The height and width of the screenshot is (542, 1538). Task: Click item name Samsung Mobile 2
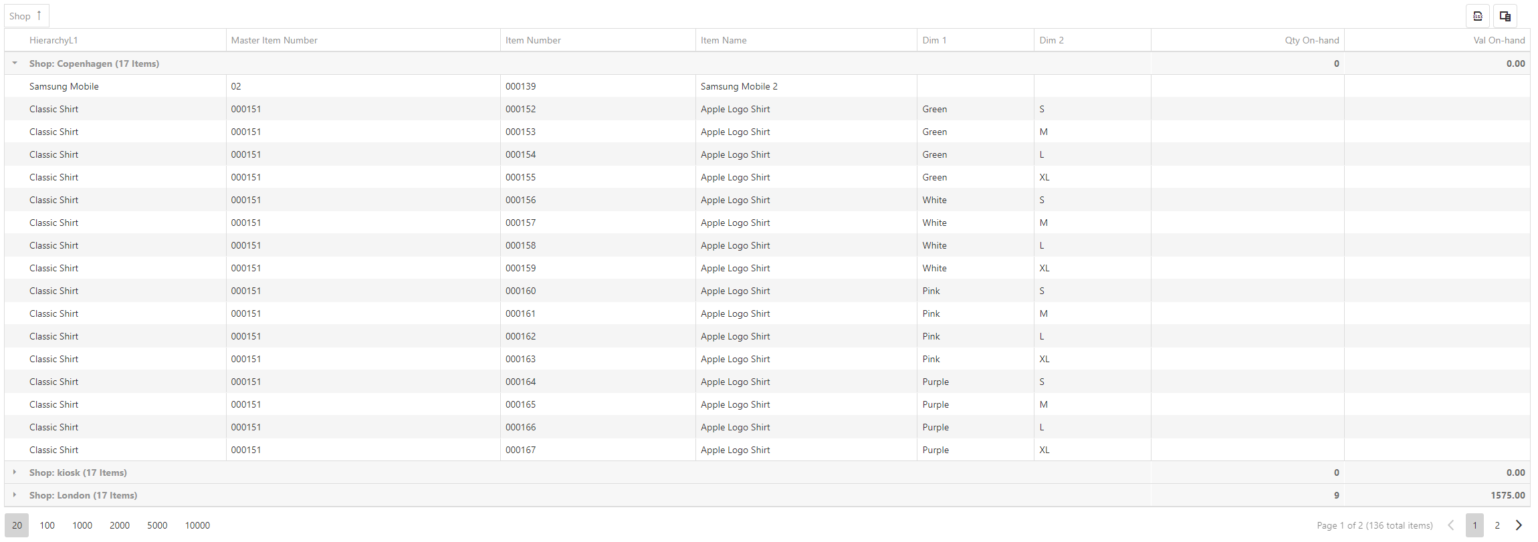(x=739, y=86)
